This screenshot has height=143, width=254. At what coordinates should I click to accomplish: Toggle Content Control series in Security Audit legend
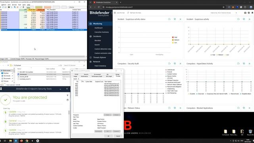(171, 74)
